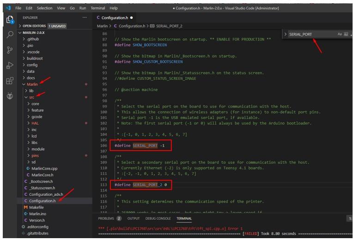Open the Source Control view
The width and height of the screenshot is (353, 240).
point(10,50)
